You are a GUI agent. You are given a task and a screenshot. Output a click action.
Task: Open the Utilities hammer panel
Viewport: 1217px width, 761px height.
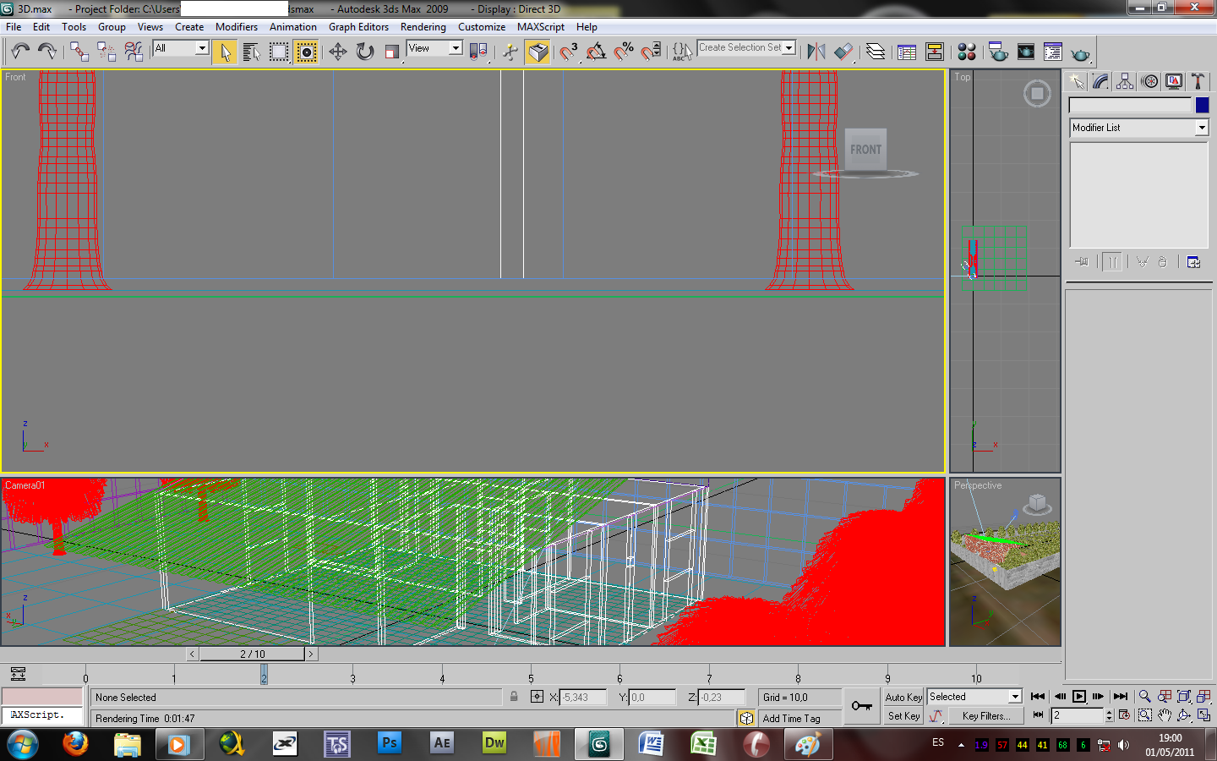pos(1198,81)
